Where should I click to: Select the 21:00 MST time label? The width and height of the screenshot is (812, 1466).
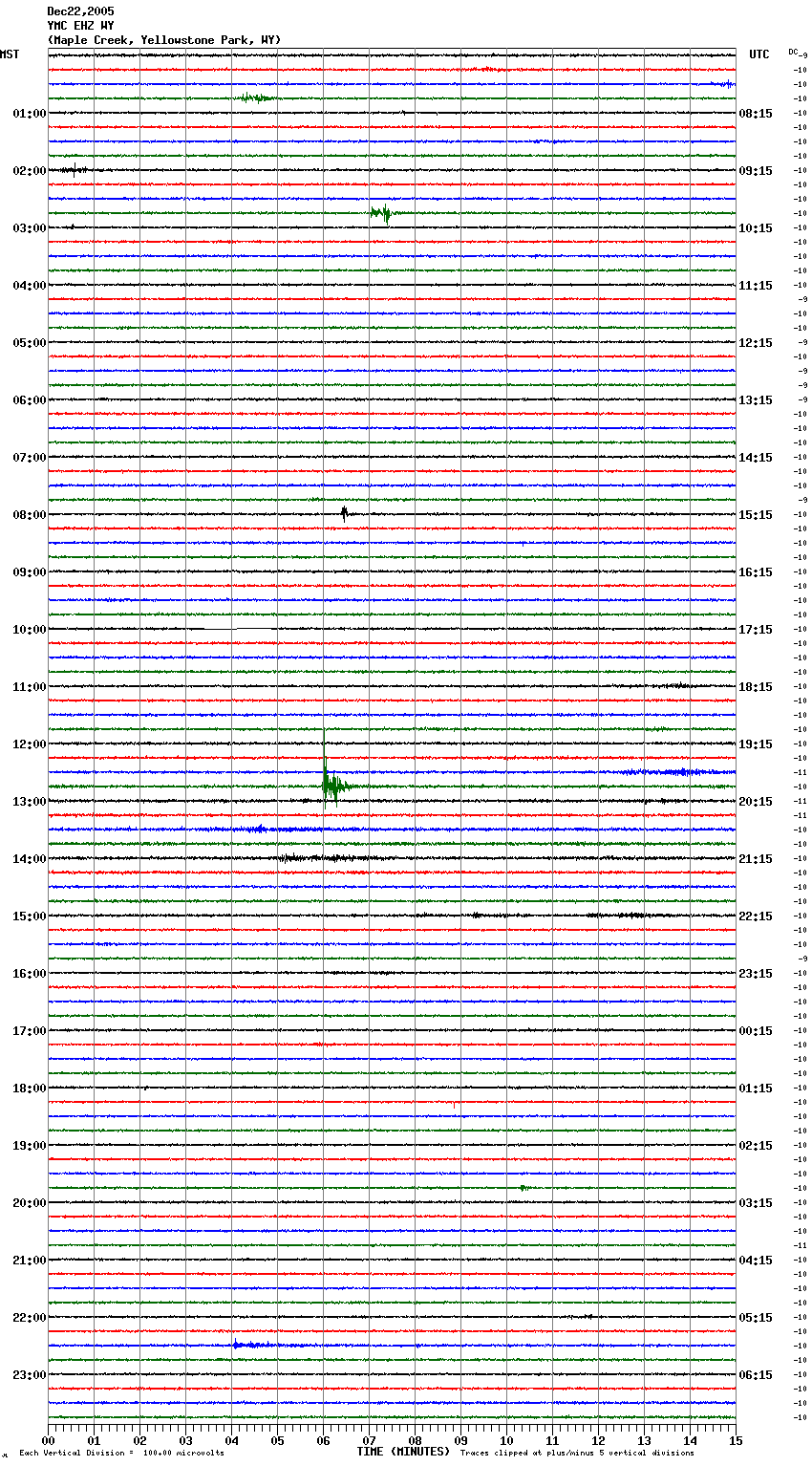pos(30,1261)
